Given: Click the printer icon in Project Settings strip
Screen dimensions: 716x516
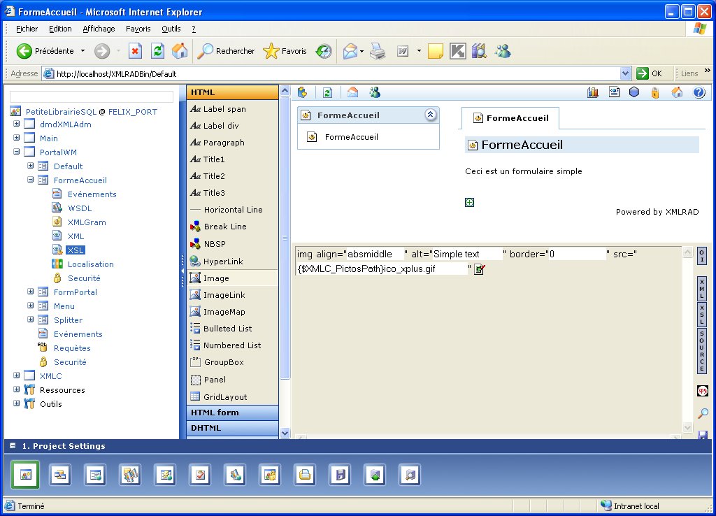Looking at the screenshot, I should click(305, 475).
